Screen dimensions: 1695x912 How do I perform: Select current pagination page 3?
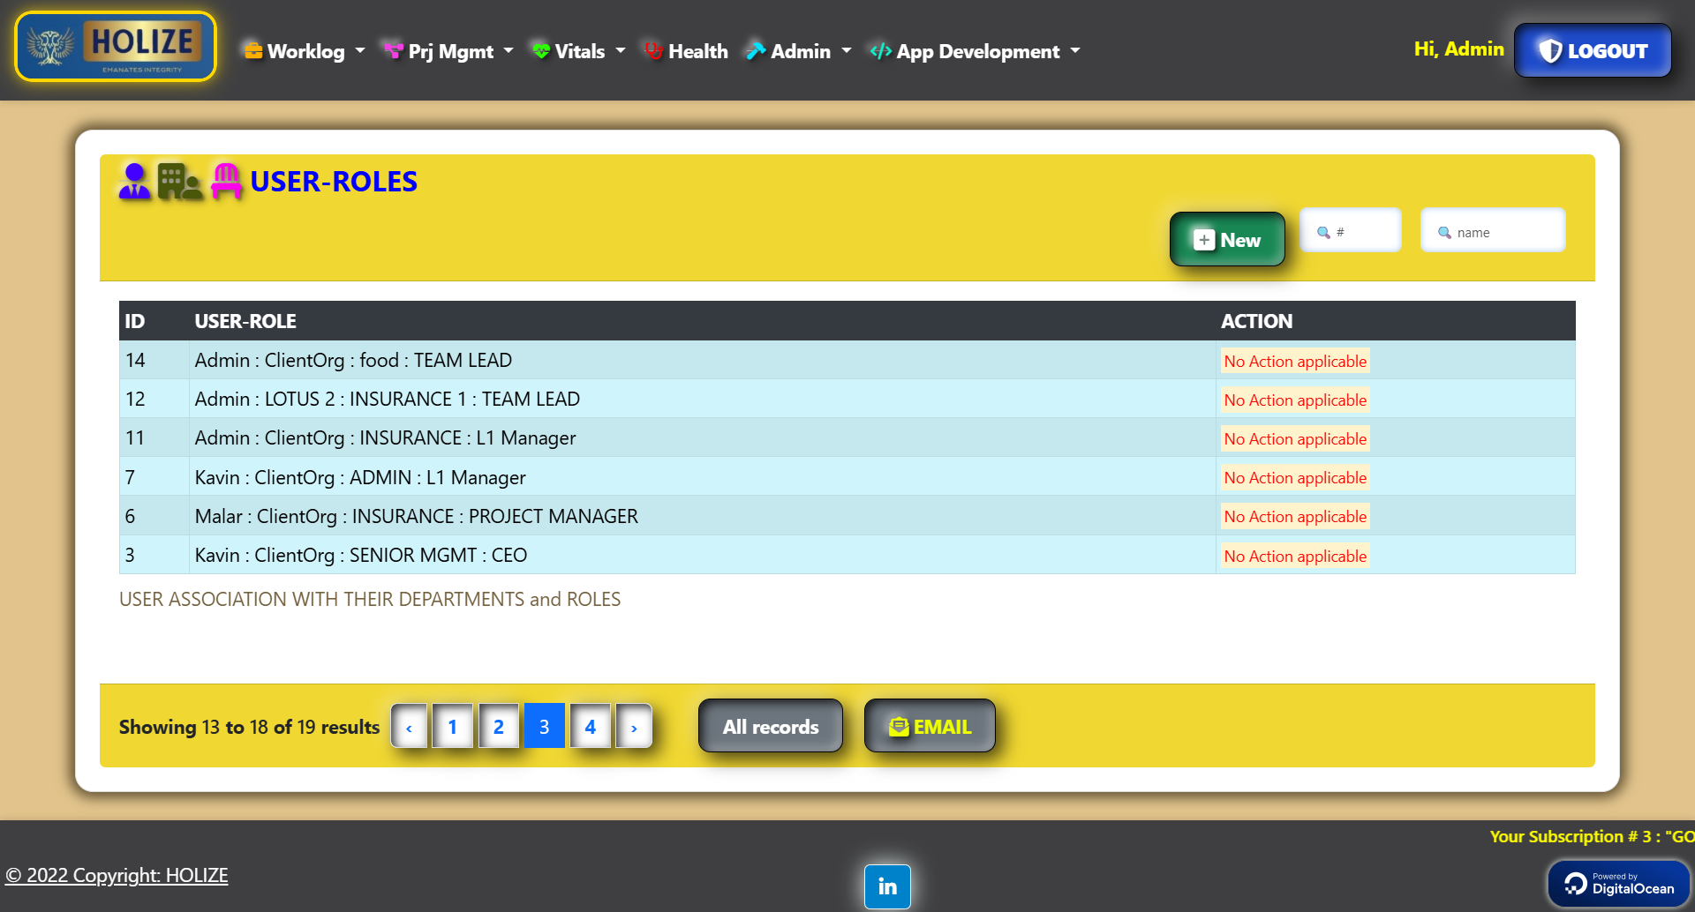(545, 726)
